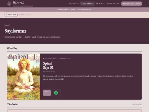Open the Spiral issue 1 cover thumbnail
This screenshot has width=149, height=112.
point(23,77)
